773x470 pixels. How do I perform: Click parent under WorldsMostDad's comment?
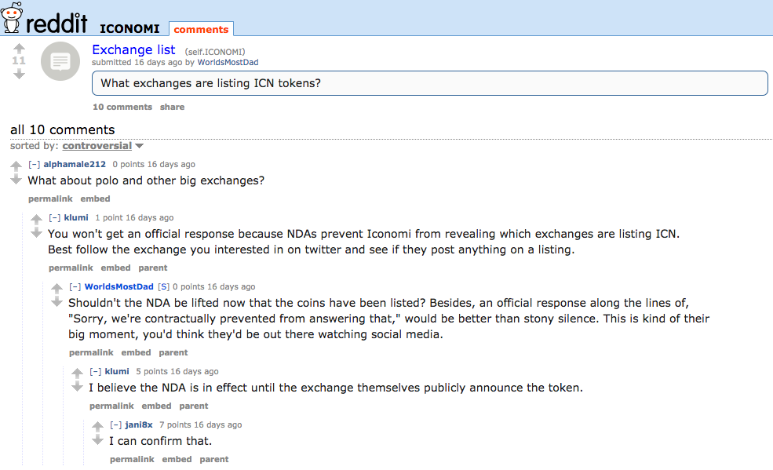pyautogui.click(x=173, y=353)
